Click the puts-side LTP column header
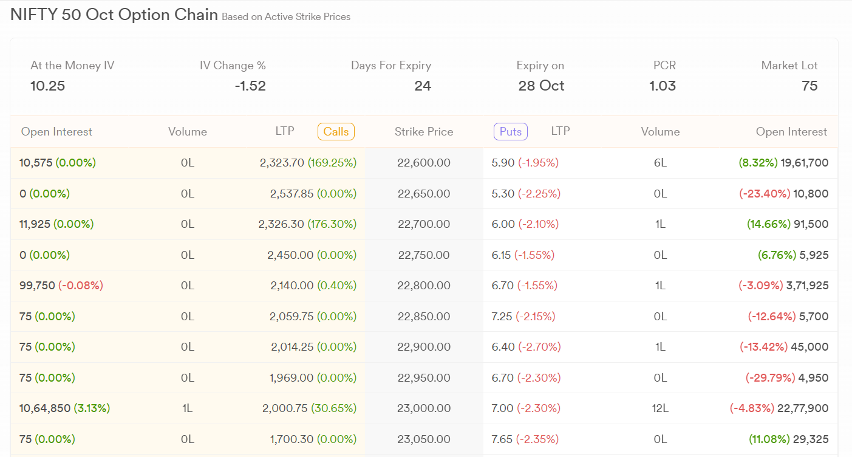This screenshot has width=852, height=457. pyautogui.click(x=560, y=131)
